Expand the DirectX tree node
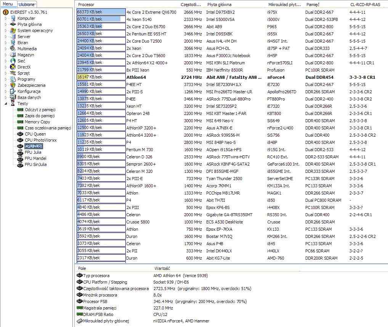This screenshot has height=327, width=388. pos(6,67)
